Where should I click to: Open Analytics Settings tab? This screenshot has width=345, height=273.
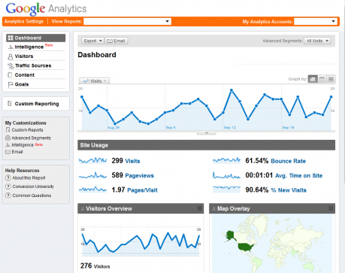(24, 22)
